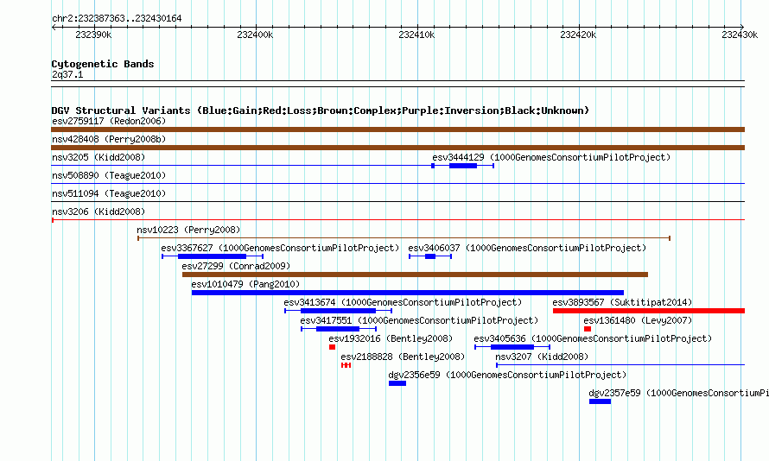Select the brown nsv428408 variant bar
Screen dimensions: 769x461
(397, 148)
